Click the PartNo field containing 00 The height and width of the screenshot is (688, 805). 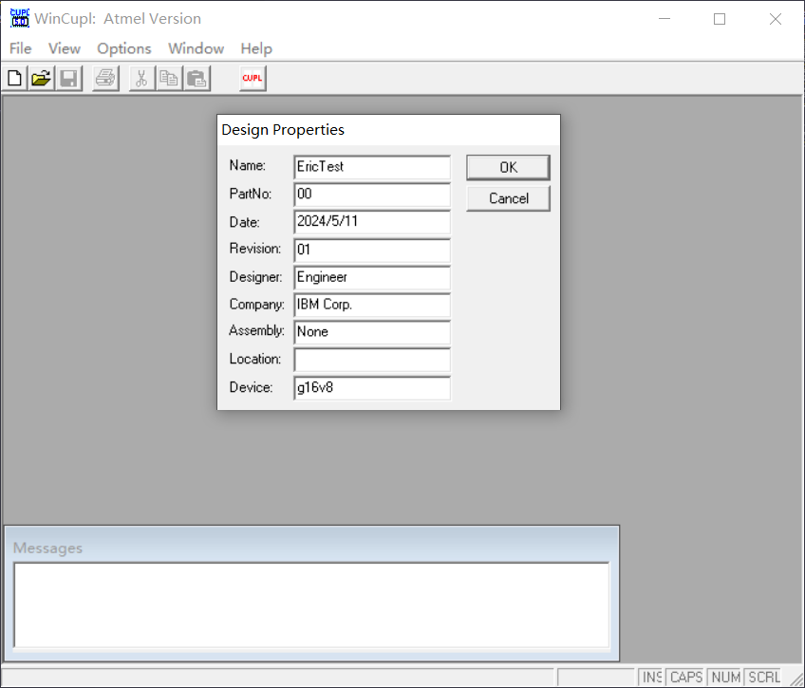click(x=372, y=195)
